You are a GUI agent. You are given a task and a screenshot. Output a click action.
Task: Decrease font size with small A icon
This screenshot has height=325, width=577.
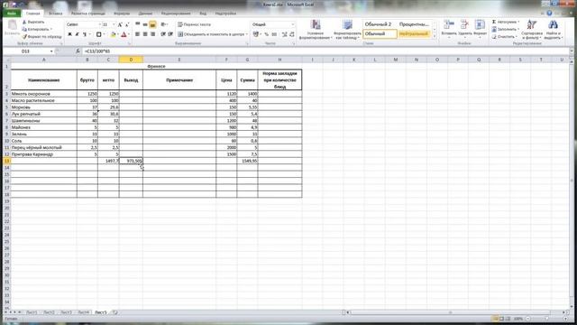pyautogui.click(x=127, y=24)
